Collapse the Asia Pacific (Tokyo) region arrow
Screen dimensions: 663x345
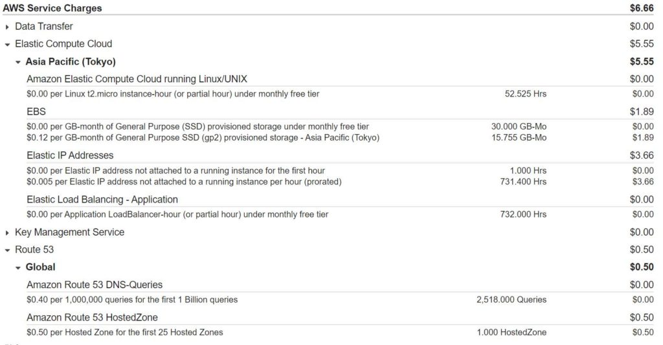coord(18,62)
